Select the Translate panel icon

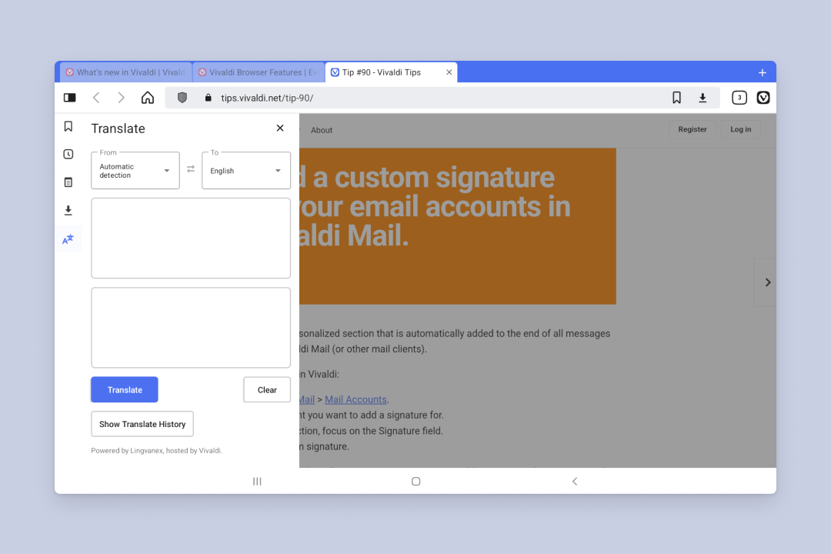pyautogui.click(x=68, y=239)
